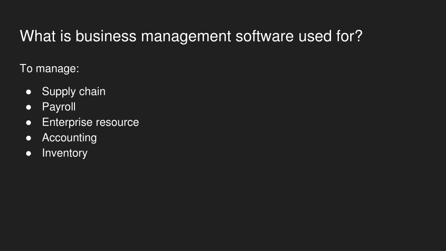
Task: Click the bullet dot beside Supply chain
Action: (28, 92)
